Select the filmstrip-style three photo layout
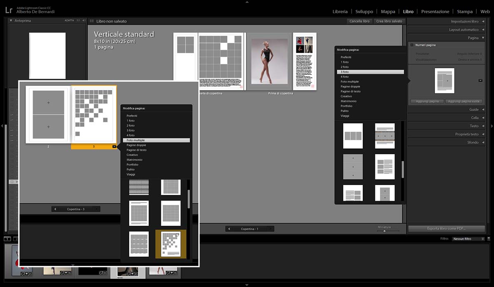494x287 pixels. coord(384,136)
